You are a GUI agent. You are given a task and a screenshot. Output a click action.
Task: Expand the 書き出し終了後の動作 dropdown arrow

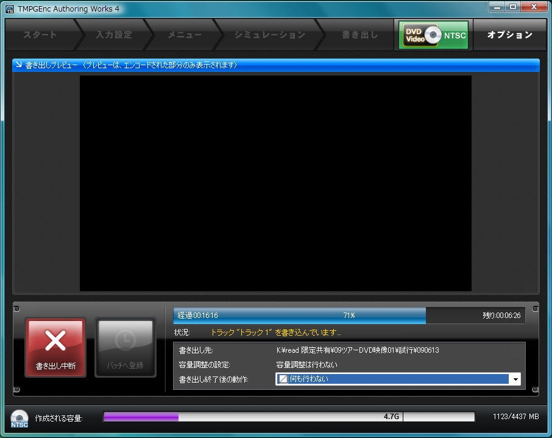click(x=515, y=379)
